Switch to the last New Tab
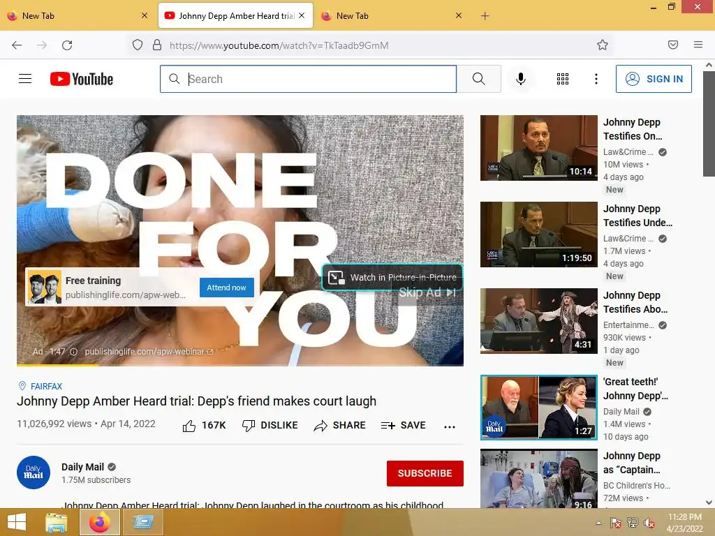Image resolution: width=715 pixels, height=536 pixels. pyautogui.click(x=392, y=15)
